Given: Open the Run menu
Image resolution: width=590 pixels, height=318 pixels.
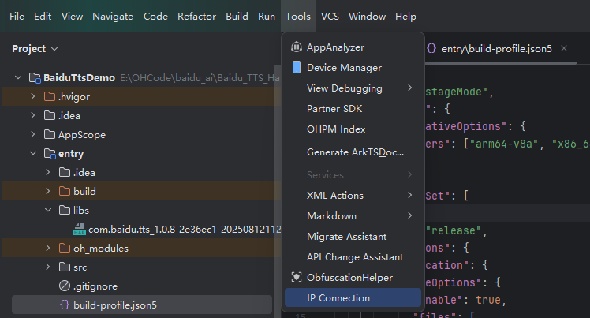Looking at the screenshot, I should tap(267, 17).
